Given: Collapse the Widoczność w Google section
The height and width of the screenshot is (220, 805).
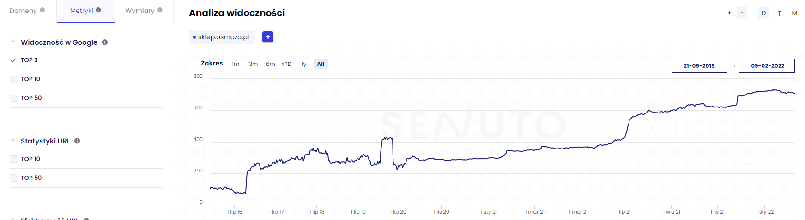Looking at the screenshot, I should click(x=13, y=42).
